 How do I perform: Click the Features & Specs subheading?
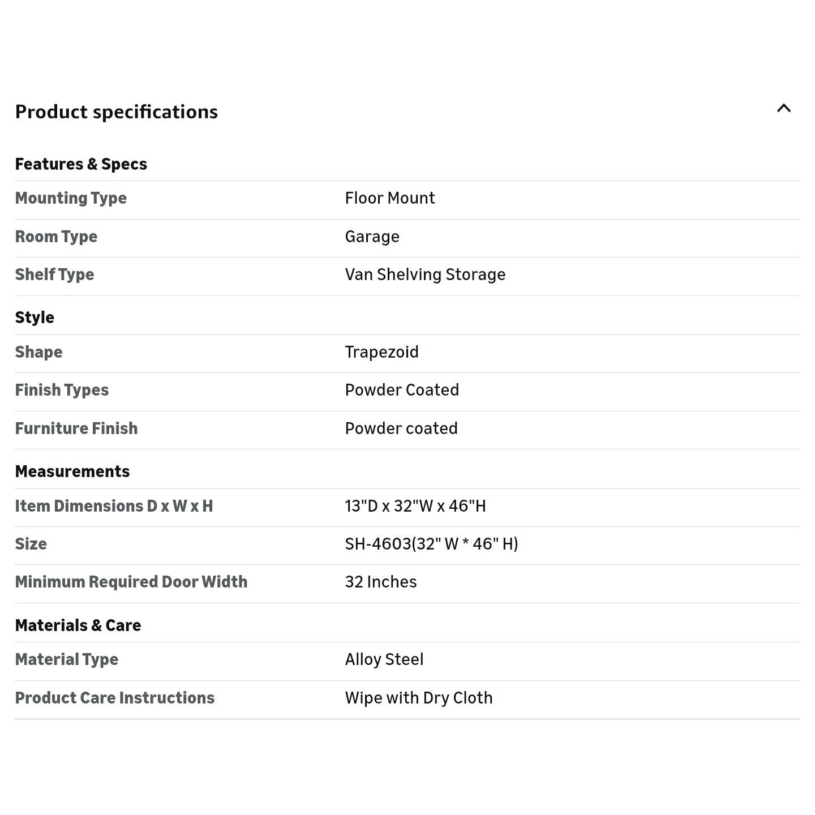[x=81, y=164]
